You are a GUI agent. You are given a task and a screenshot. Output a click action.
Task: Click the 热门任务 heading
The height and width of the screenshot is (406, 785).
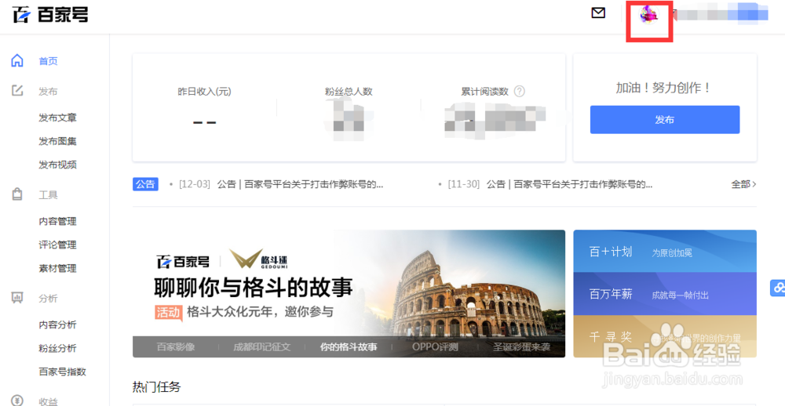(x=157, y=387)
